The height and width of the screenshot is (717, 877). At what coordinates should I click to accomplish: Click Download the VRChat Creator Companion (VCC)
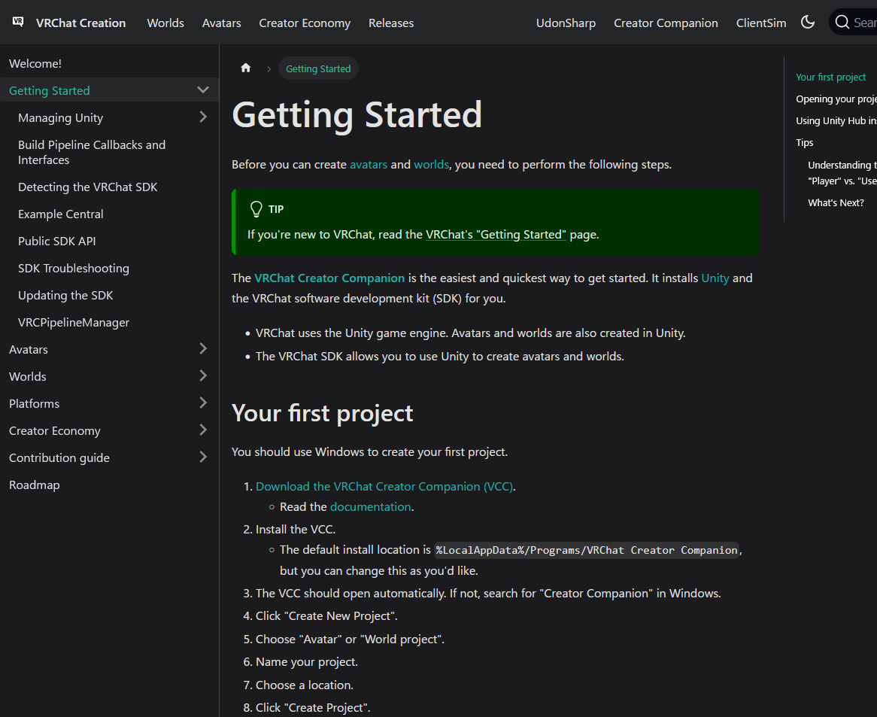point(384,487)
